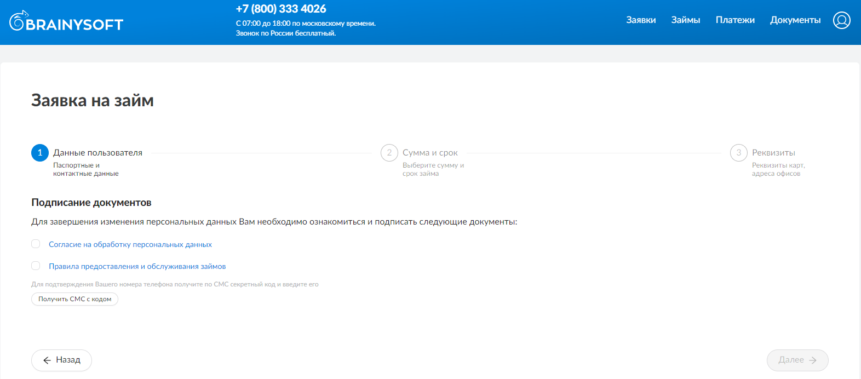Click the Далее button
Image resolution: width=861 pixels, height=379 pixels.
pyautogui.click(x=797, y=360)
